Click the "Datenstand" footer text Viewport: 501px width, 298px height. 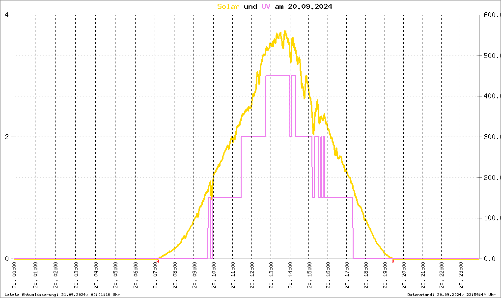(x=451, y=295)
